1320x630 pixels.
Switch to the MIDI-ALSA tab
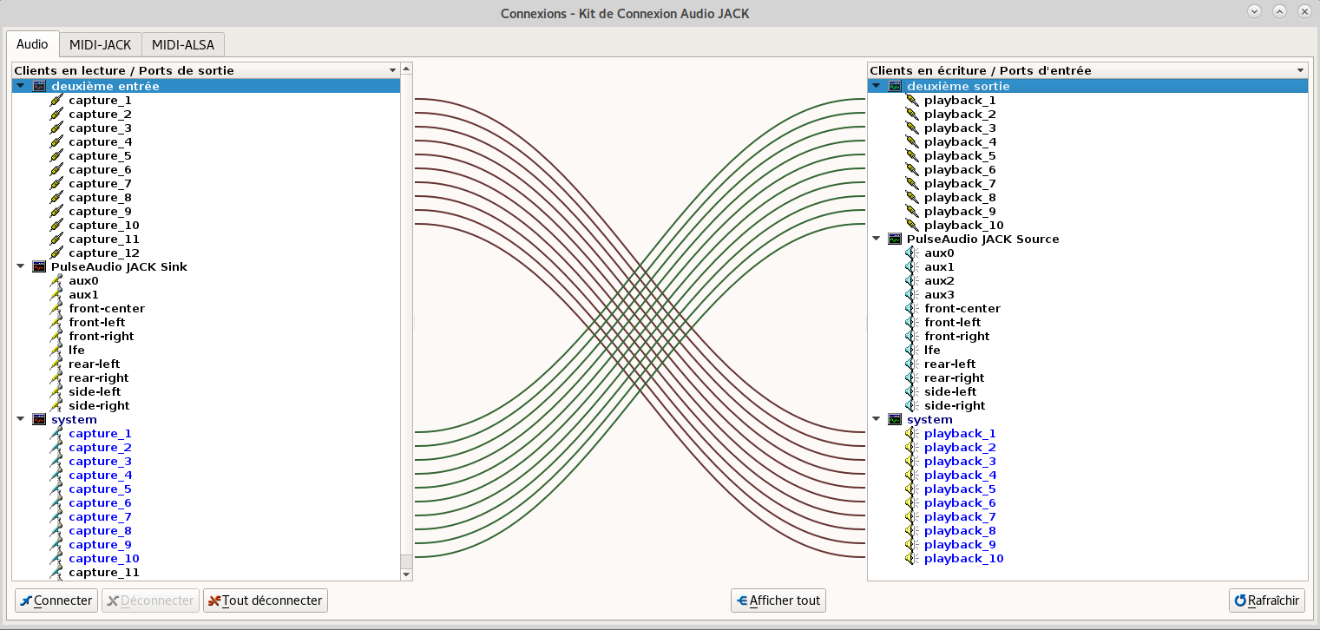click(x=183, y=44)
